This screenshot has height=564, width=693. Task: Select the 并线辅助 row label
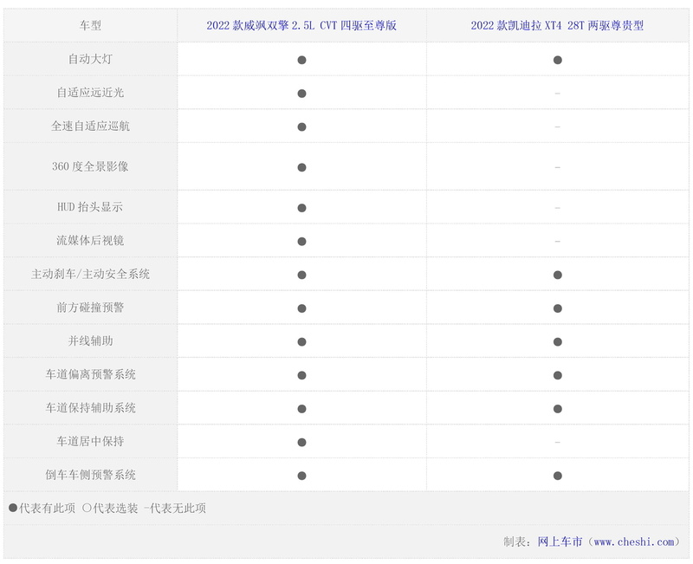point(90,341)
